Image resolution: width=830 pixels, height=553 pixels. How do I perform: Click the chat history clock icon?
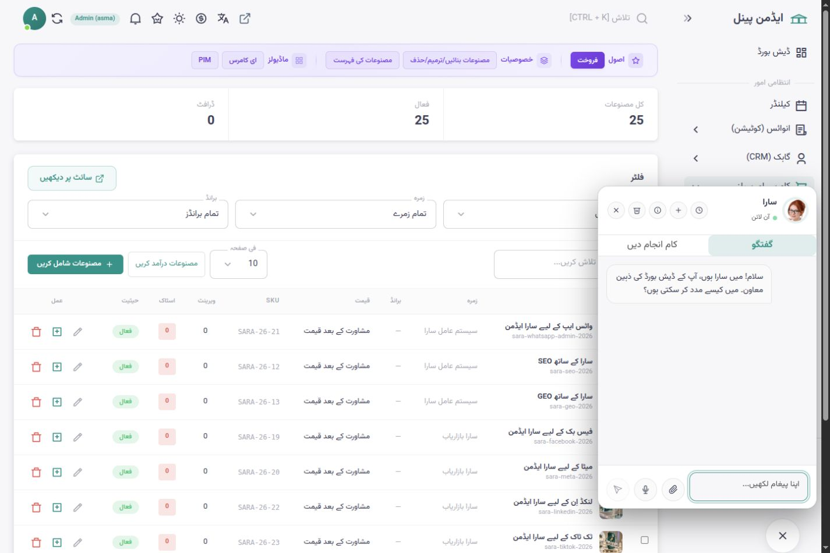(x=699, y=210)
